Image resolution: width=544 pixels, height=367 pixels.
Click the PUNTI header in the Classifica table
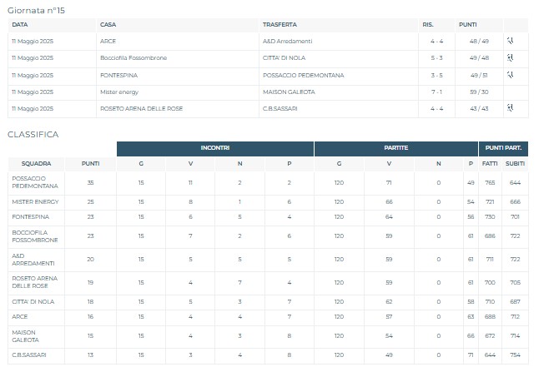coord(91,164)
